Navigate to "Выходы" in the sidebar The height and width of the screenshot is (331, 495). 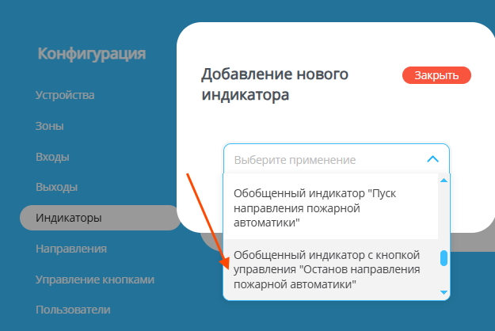[56, 188]
